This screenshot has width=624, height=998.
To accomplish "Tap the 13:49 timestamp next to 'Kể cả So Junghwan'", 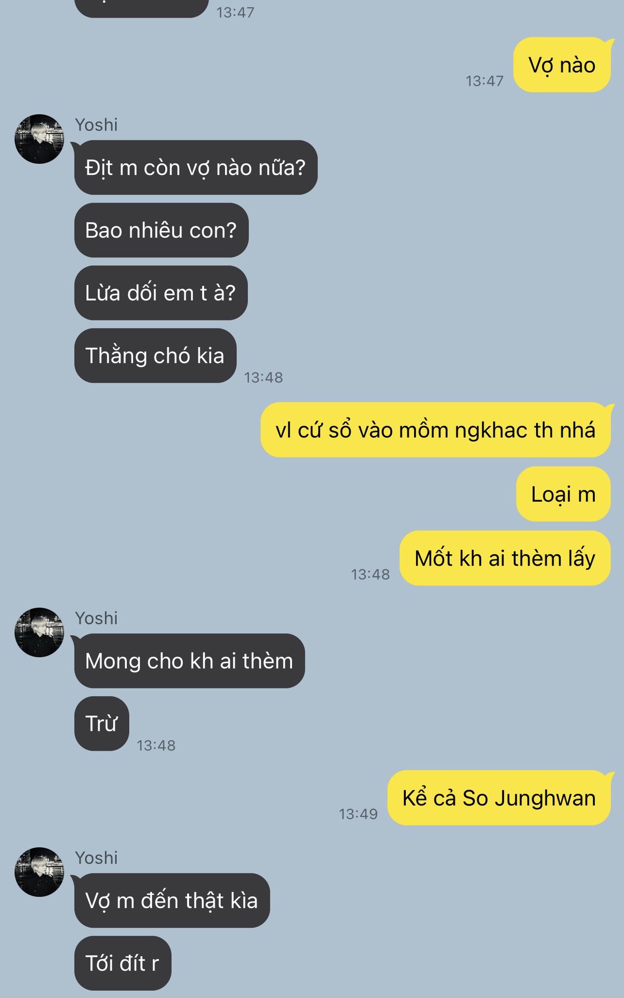I will click(x=359, y=814).
